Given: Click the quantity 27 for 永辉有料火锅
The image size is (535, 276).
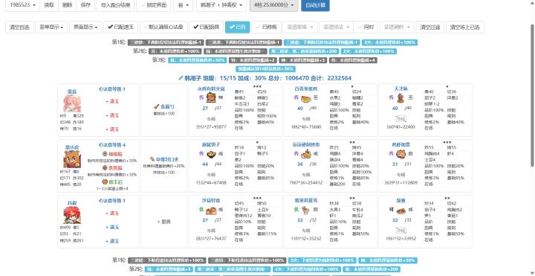Looking at the screenshot, I should click(x=205, y=109).
